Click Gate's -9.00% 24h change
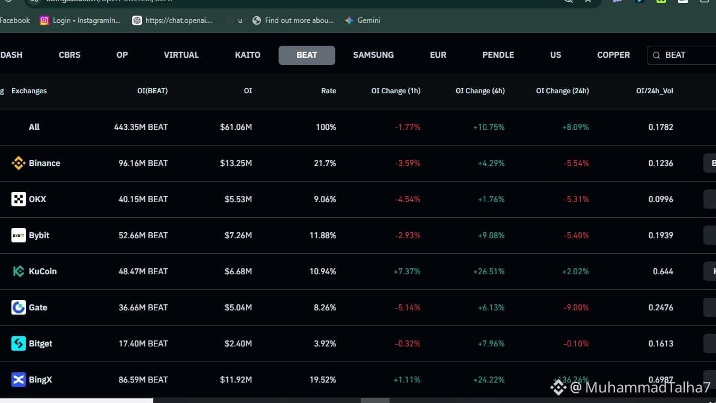The height and width of the screenshot is (403, 716). pos(576,307)
